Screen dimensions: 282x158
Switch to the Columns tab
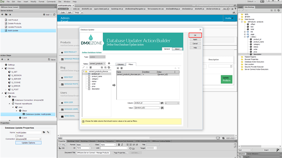point(121,64)
